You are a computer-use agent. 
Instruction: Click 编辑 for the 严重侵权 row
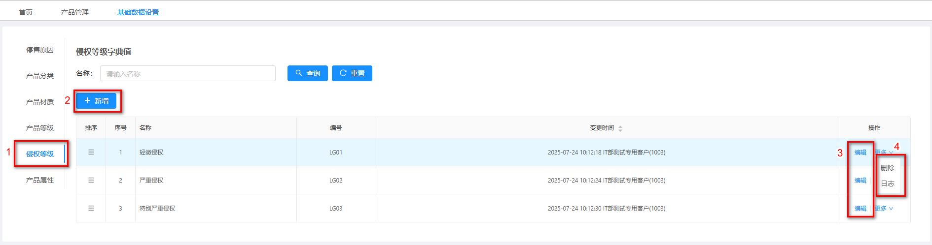860,181
